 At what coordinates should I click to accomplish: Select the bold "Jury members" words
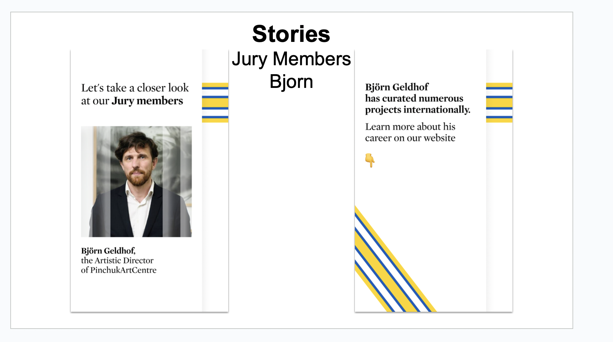tap(147, 101)
